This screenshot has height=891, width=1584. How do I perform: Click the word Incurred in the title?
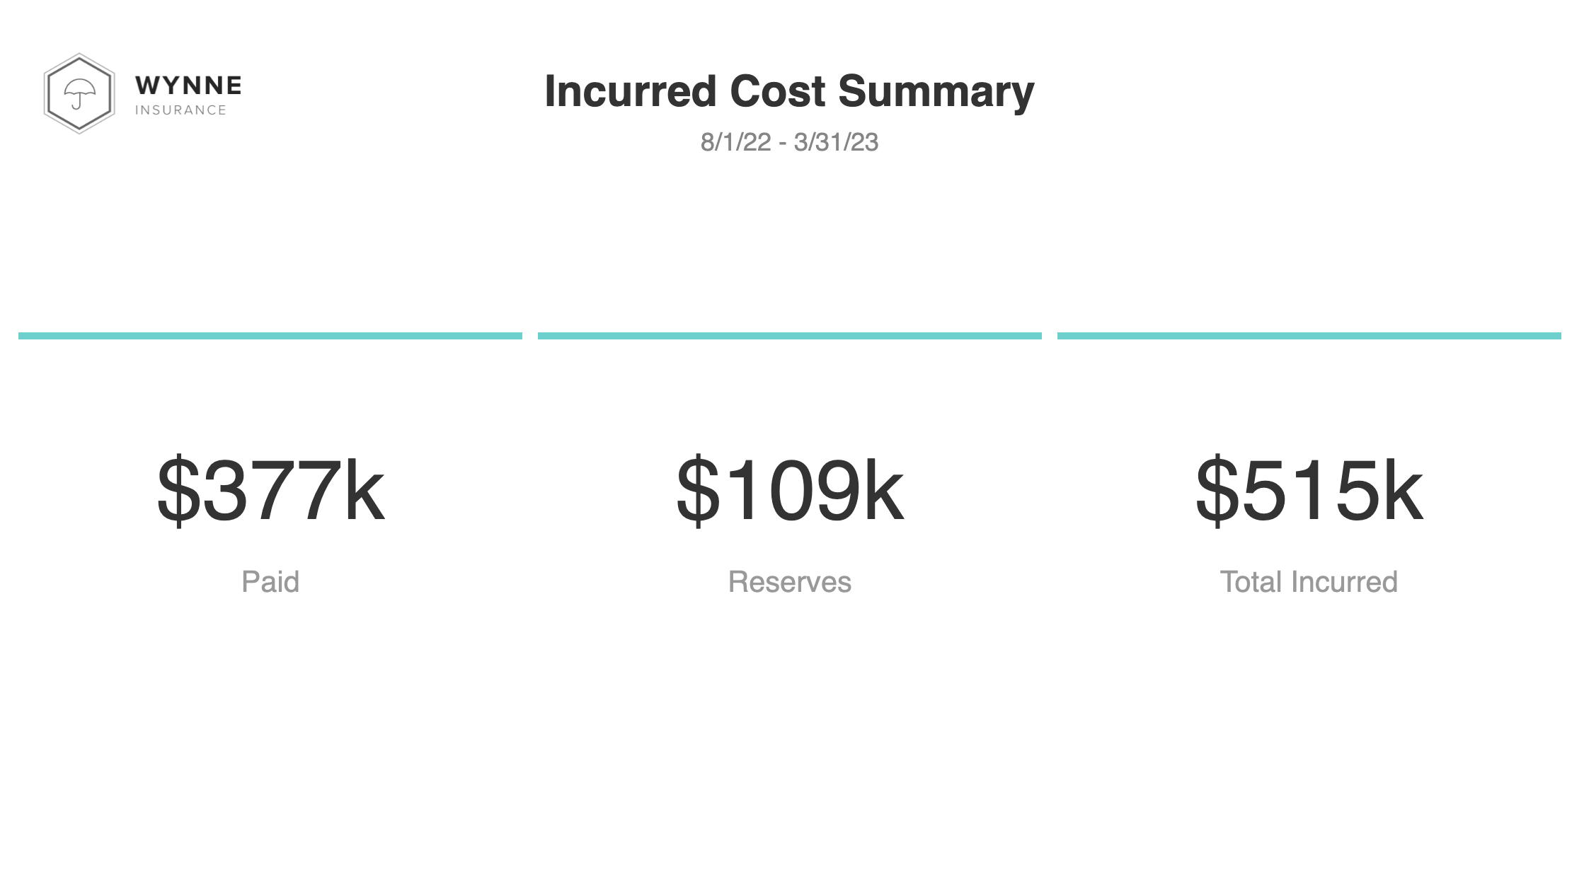630,92
